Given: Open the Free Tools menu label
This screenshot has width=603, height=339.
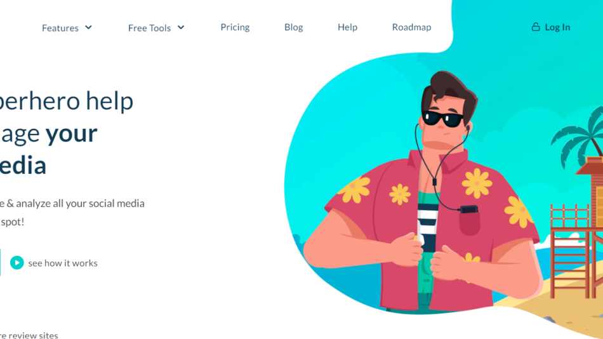Looking at the screenshot, I should click(149, 28).
